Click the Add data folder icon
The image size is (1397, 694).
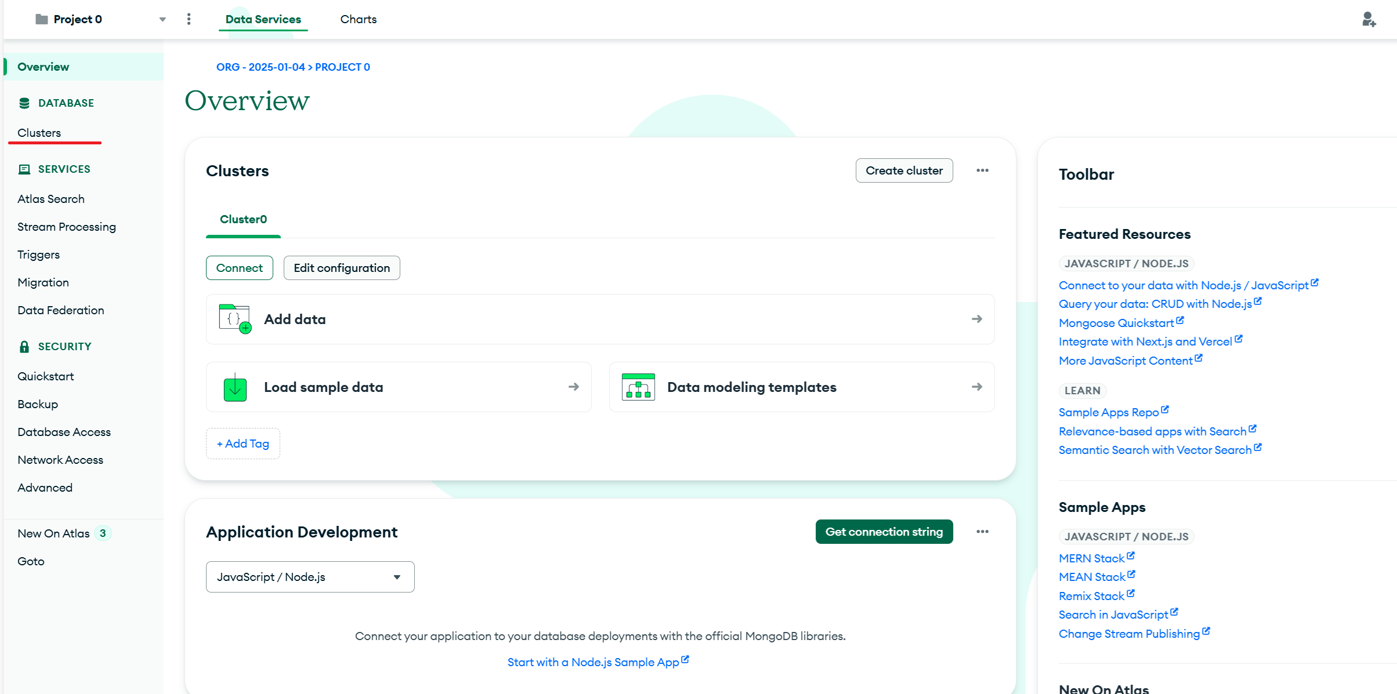click(x=235, y=319)
